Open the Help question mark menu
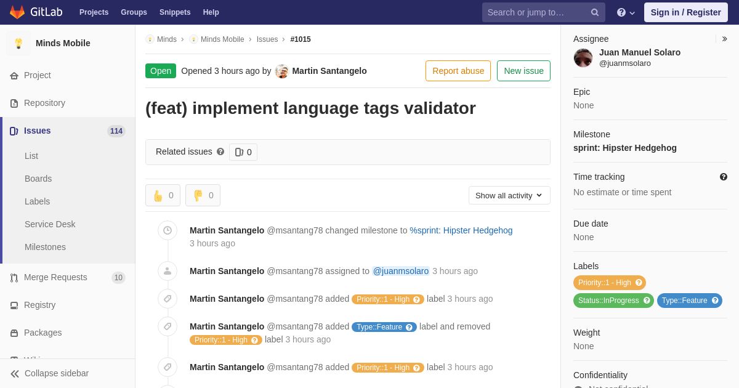The height and width of the screenshot is (388, 739). [626, 12]
